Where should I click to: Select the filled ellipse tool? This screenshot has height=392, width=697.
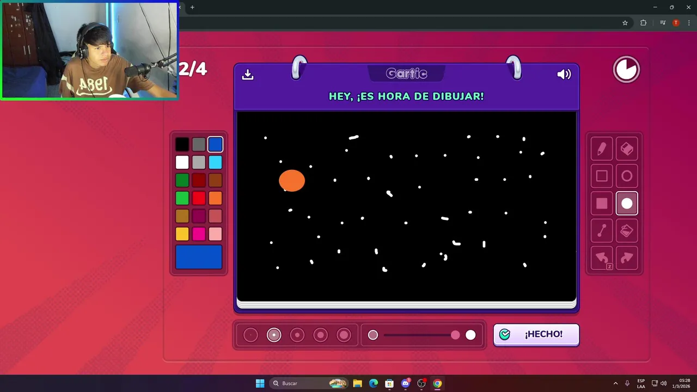tap(627, 204)
